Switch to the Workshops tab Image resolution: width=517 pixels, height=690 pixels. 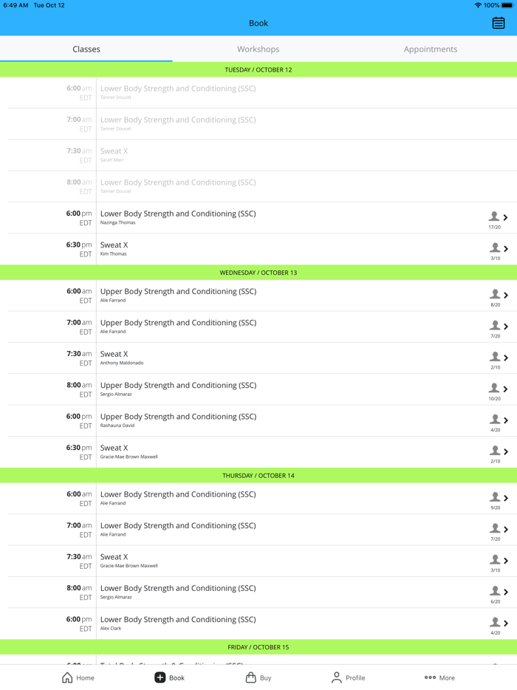click(x=258, y=49)
